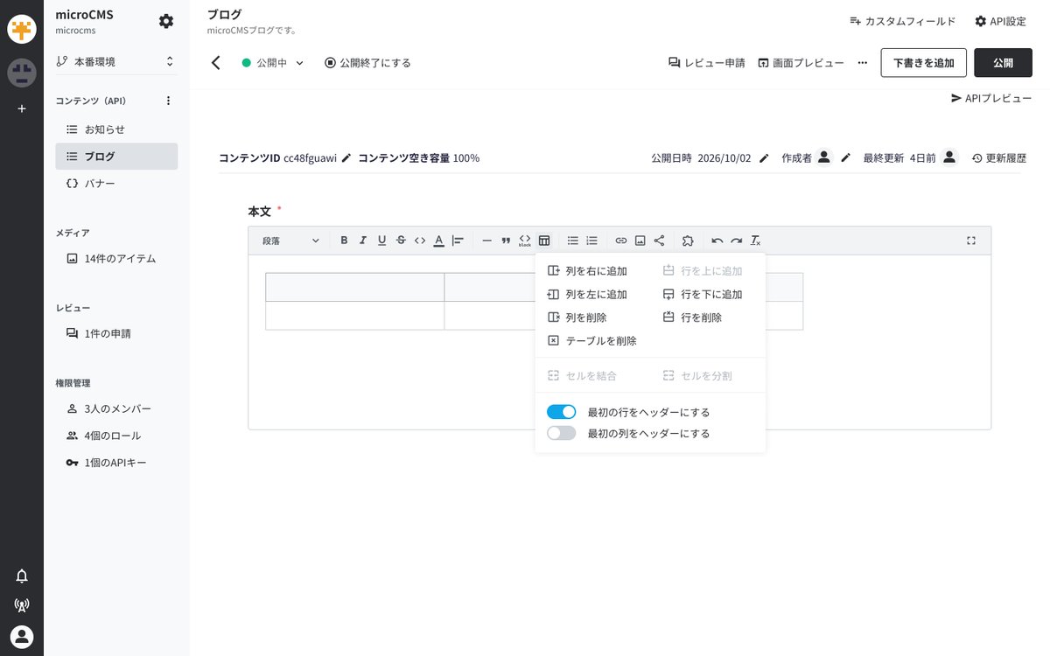Viewport: 1050px width, 656px height.
Task: Open お知らせ API in sidebar
Action: pyautogui.click(x=116, y=129)
